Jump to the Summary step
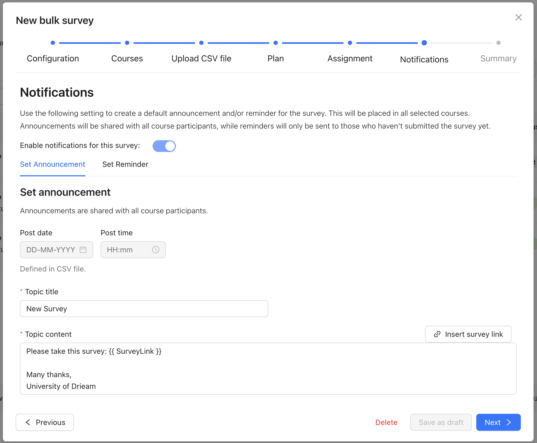 pos(499,58)
